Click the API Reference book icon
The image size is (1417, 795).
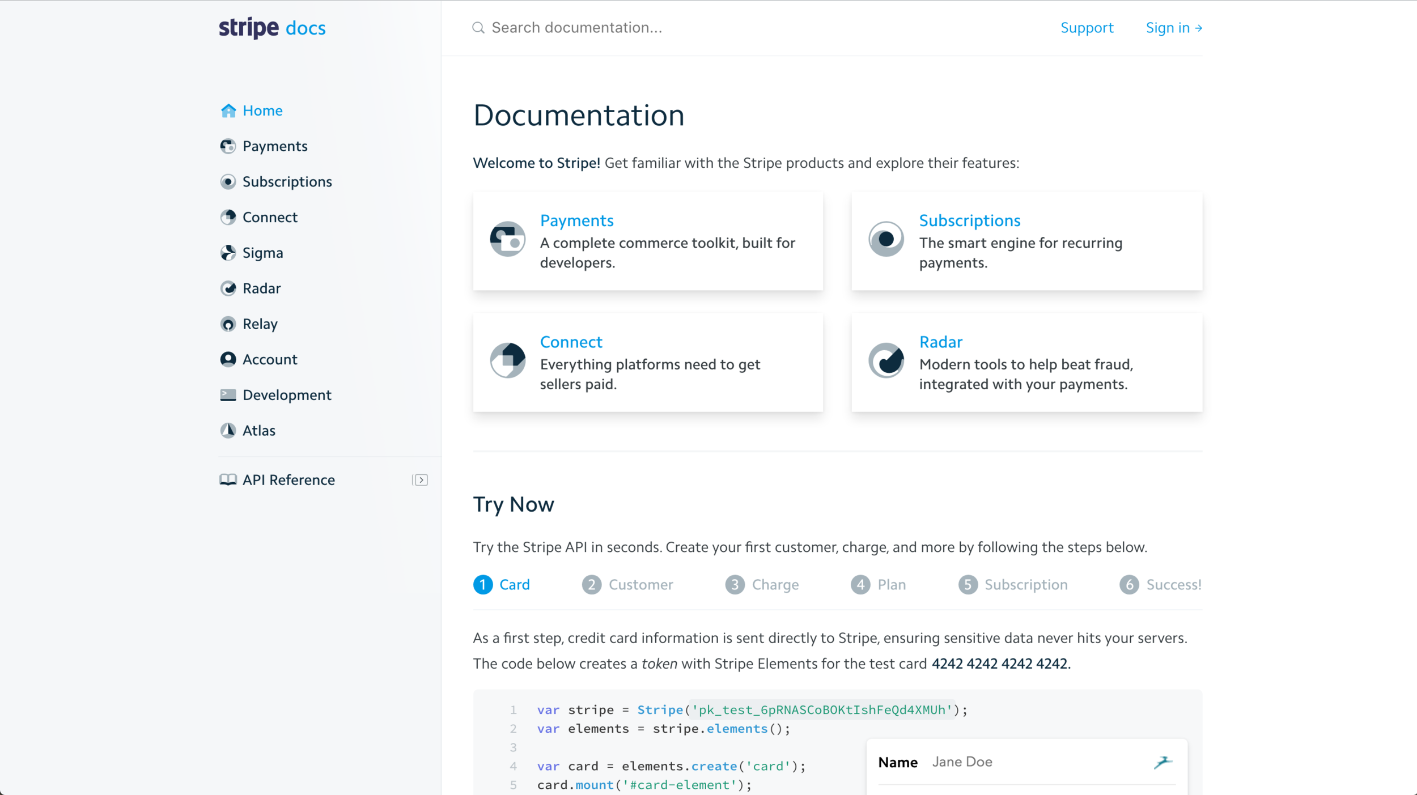228,480
